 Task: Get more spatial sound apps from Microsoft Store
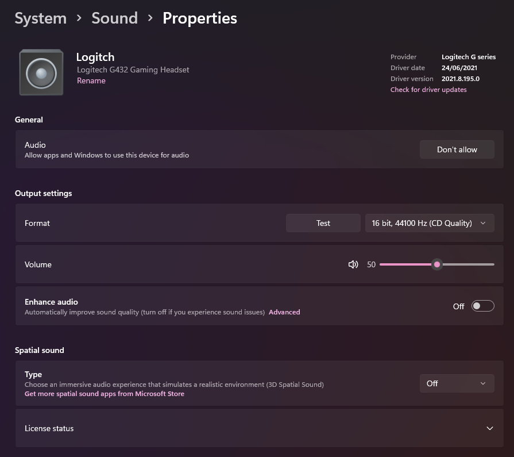pyautogui.click(x=104, y=394)
